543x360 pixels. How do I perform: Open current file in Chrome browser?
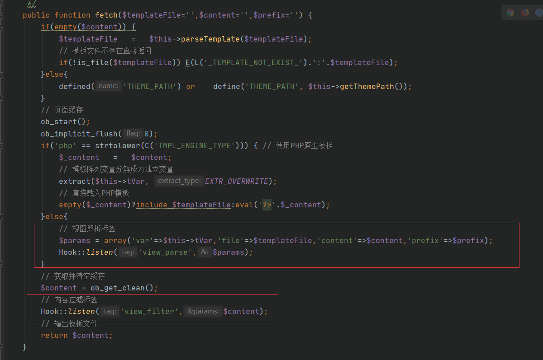(510, 12)
